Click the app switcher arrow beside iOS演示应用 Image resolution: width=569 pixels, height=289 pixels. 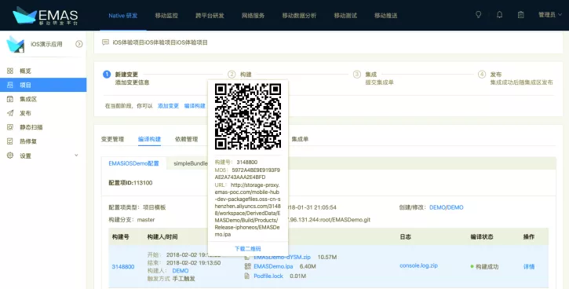[x=78, y=44]
